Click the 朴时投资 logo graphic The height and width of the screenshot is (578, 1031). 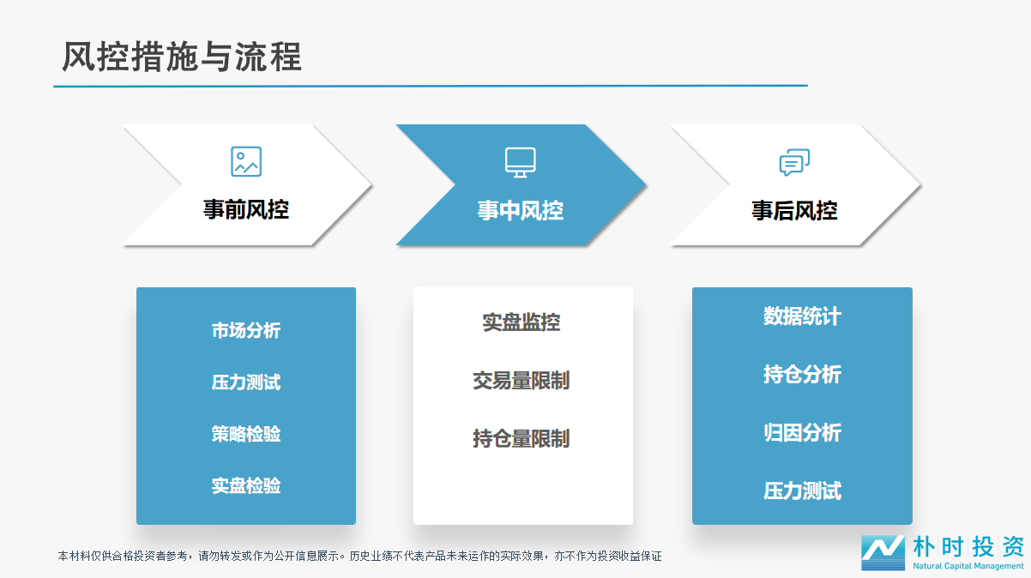point(883,553)
